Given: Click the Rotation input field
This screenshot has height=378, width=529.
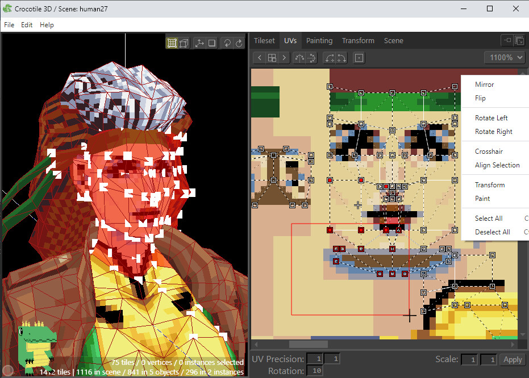Looking at the screenshot, I should pyautogui.click(x=317, y=371).
